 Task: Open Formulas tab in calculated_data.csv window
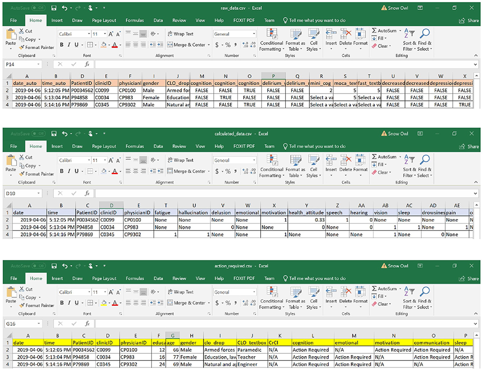(135, 146)
